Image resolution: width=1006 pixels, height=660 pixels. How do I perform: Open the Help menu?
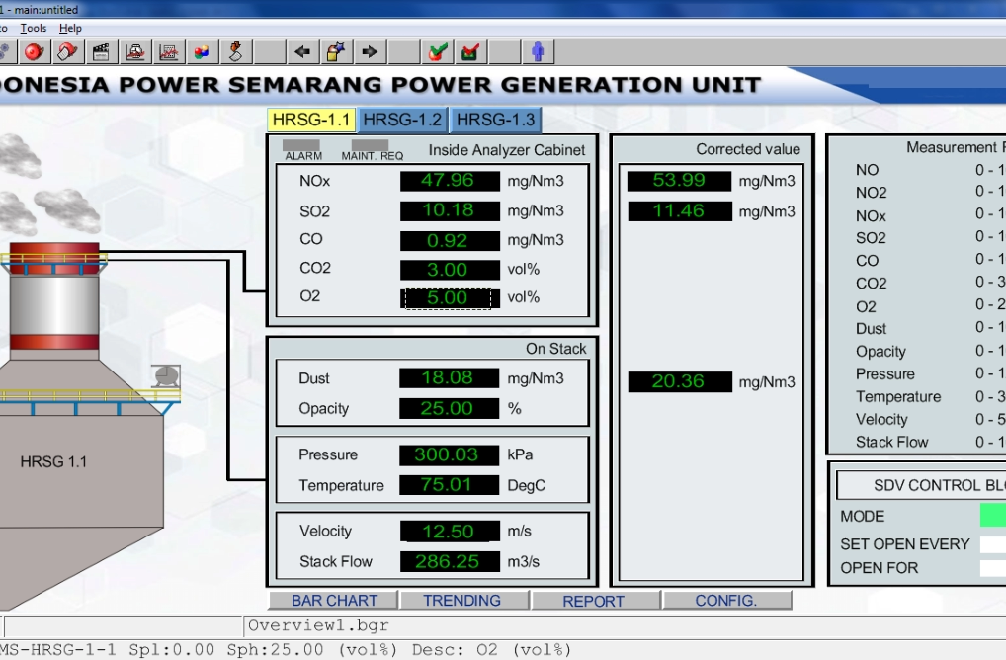(x=70, y=29)
